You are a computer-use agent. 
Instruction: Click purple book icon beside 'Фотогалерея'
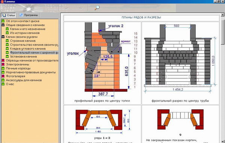pos(3,76)
